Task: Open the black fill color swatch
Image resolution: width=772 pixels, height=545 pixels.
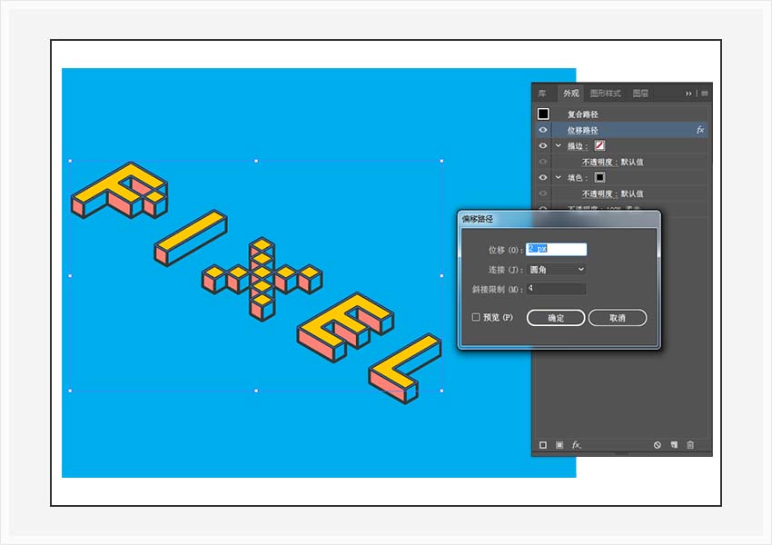Action: (599, 177)
